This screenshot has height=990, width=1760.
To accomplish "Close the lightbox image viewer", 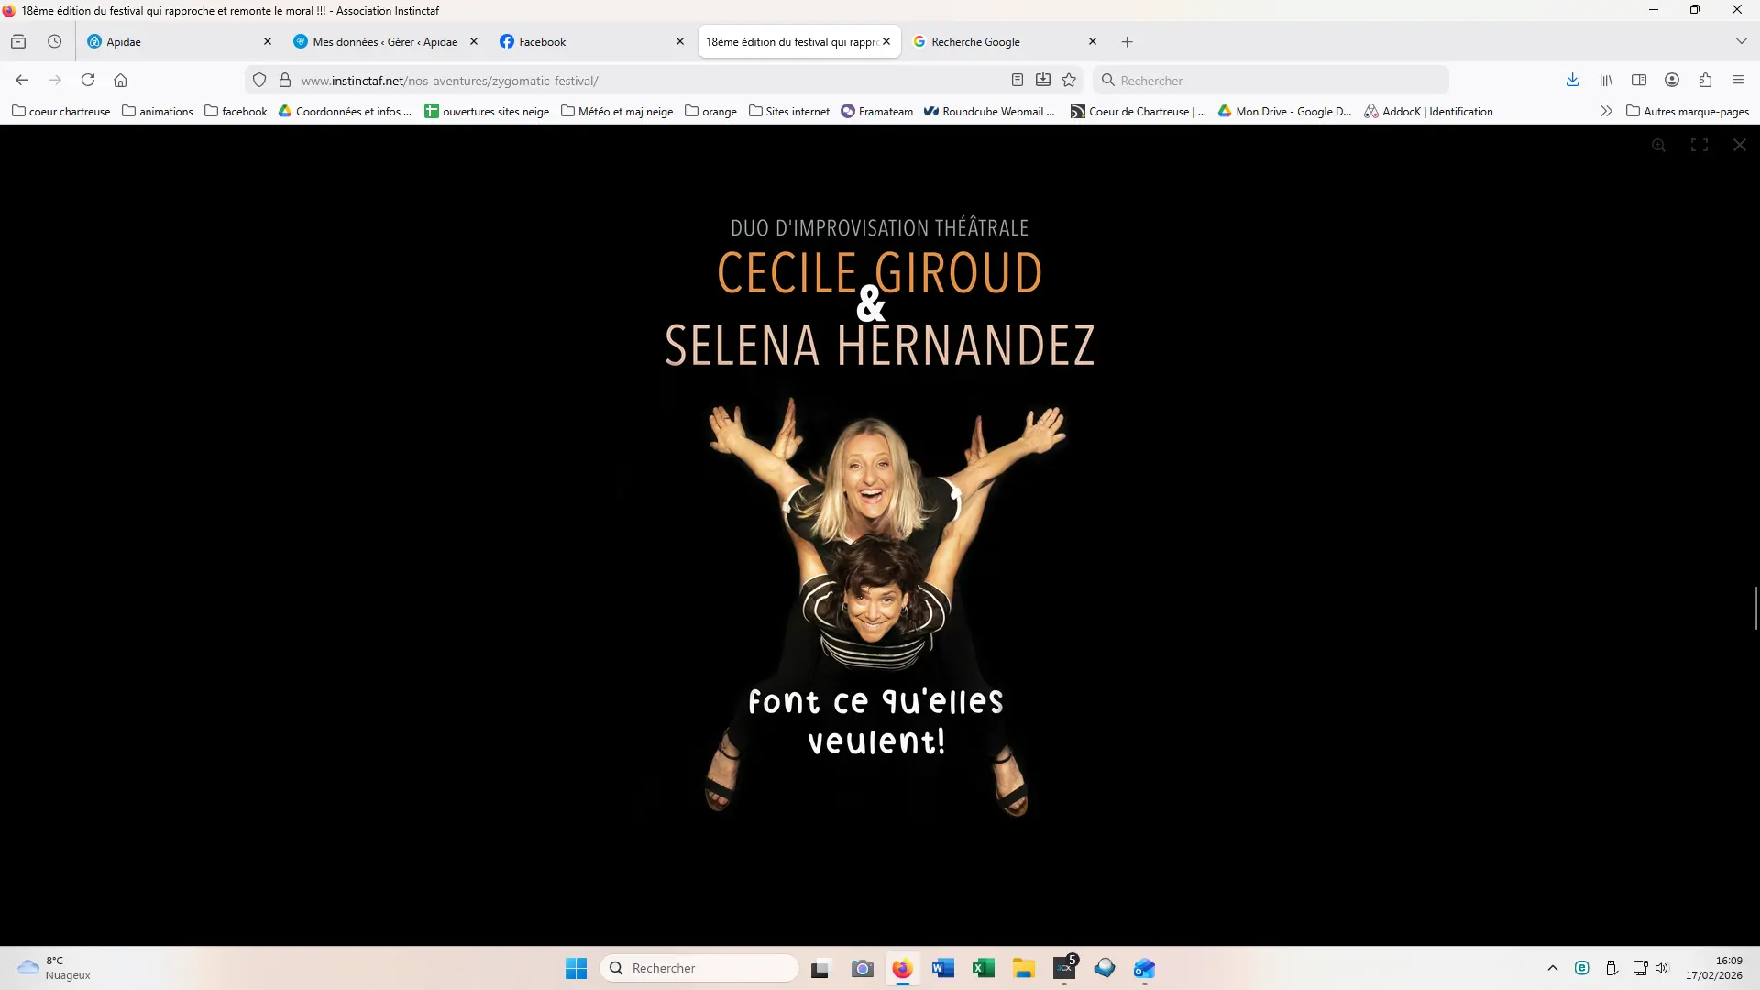I will pyautogui.click(x=1739, y=145).
